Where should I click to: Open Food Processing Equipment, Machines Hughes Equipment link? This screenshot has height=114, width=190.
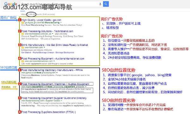coord(55,84)
